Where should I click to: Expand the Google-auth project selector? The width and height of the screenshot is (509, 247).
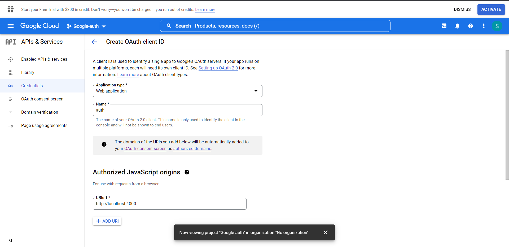coord(86,26)
